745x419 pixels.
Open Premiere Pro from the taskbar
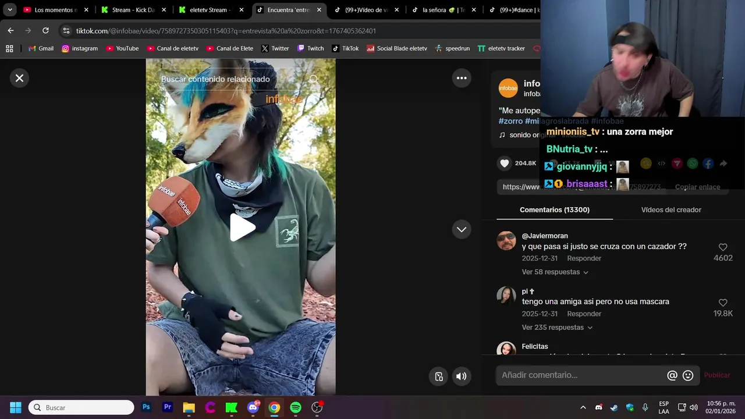[x=168, y=407]
